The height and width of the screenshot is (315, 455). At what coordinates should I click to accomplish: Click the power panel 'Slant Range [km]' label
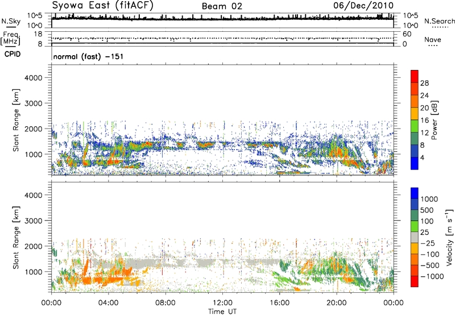coord(16,120)
